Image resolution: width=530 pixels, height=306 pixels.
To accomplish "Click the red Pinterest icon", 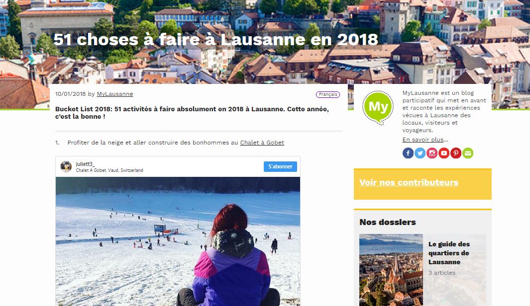I will [456, 153].
